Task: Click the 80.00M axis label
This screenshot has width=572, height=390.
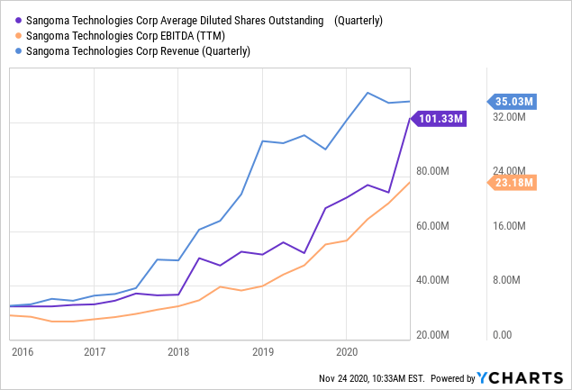Action: 432,171
